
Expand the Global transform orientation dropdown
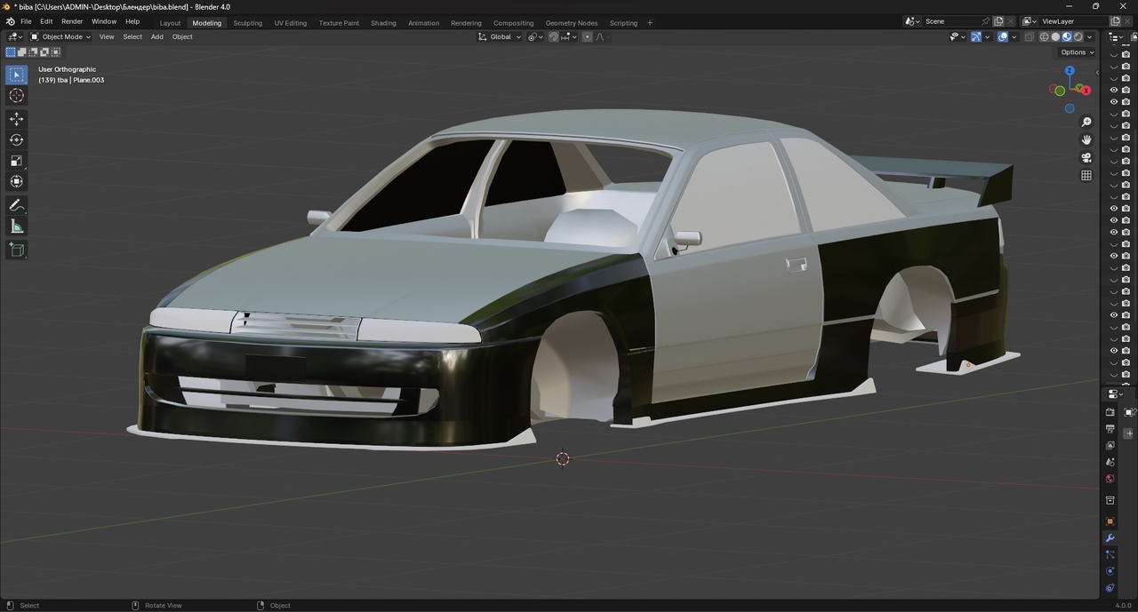pos(500,37)
